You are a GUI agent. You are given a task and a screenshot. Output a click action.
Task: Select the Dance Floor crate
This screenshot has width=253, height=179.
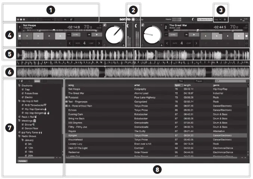tap(31, 129)
